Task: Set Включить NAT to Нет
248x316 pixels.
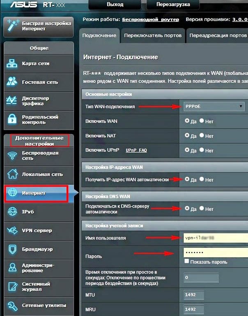Action: point(202,135)
